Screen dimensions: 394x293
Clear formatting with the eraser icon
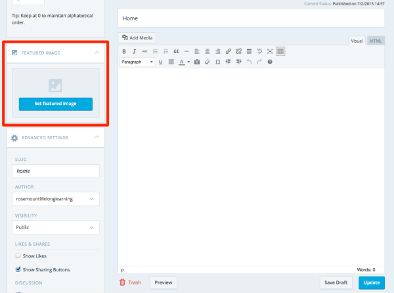click(208, 62)
